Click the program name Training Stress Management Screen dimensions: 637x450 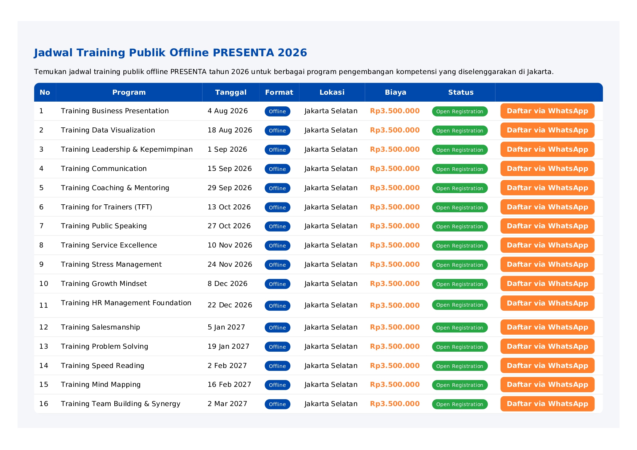click(x=111, y=265)
